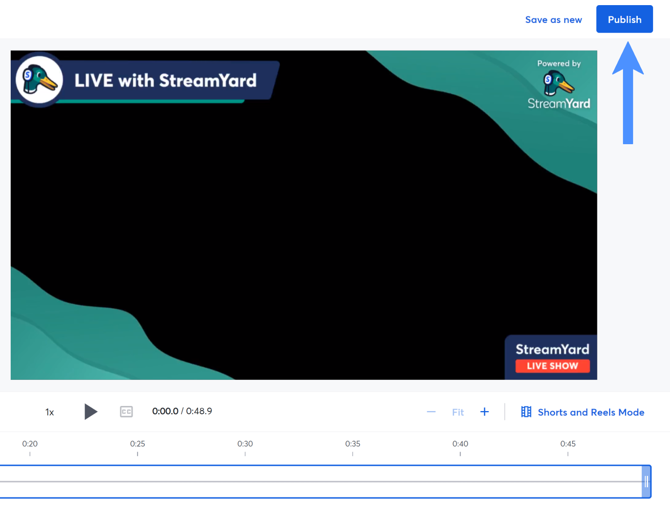Zoom out the timeline with minus icon
The width and height of the screenshot is (670, 521).
[431, 412]
